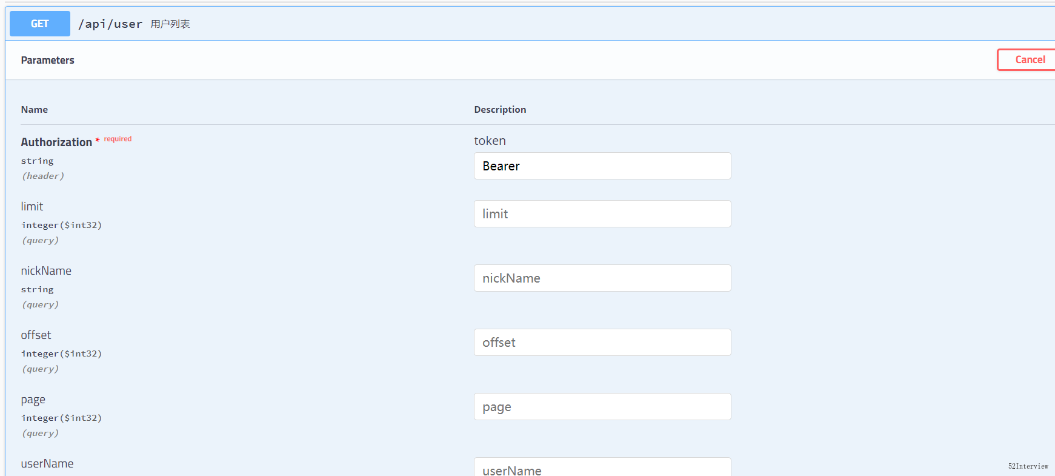Viewport: 1055px width, 476px height.
Task: Click 'integer($int32)' type under page
Action: click(61, 418)
